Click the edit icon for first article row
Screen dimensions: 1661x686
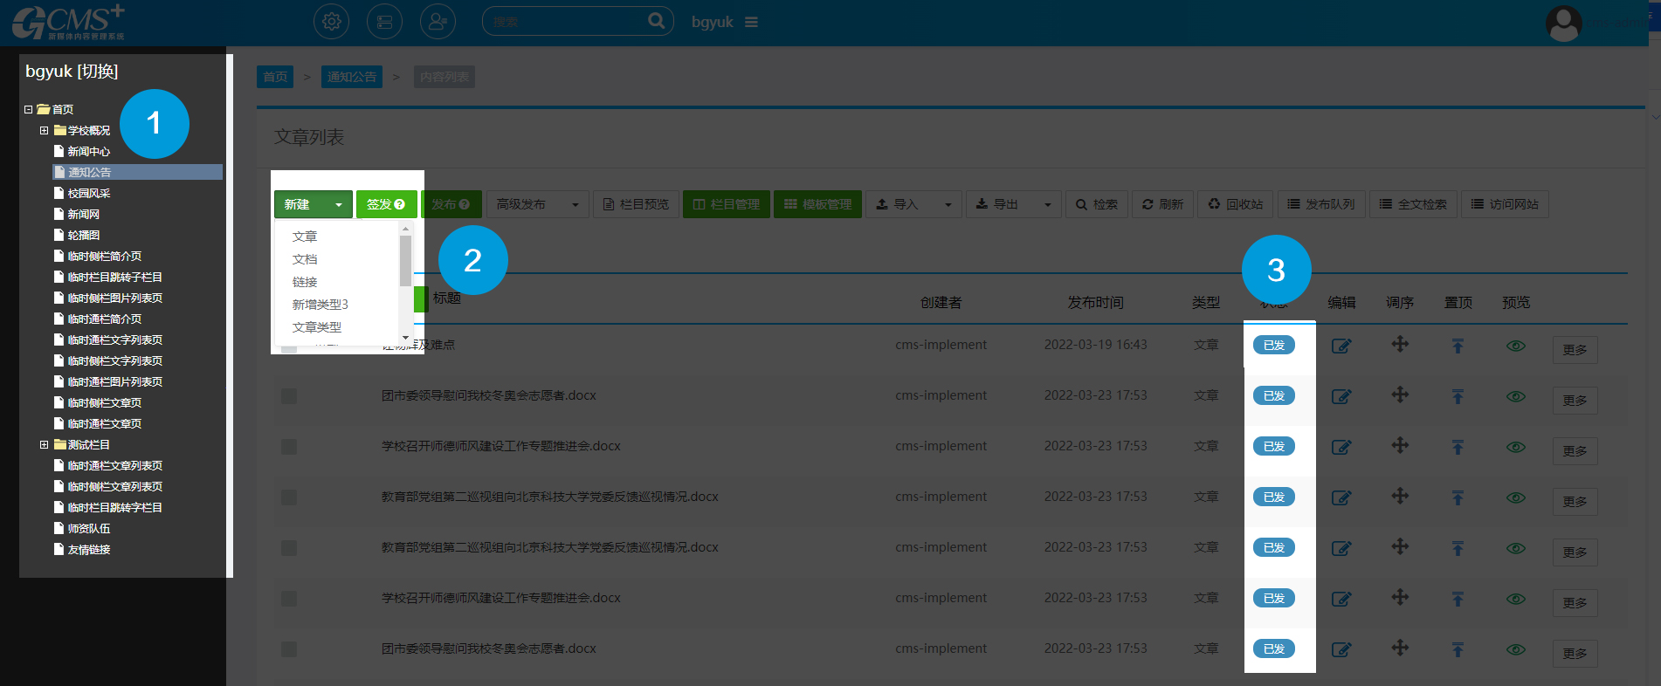coord(1341,346)
